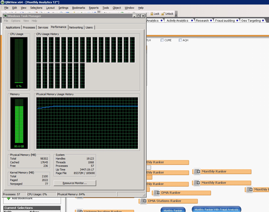Switch to the Networking tab in Task Manager
This screenshot has width=269, height=212.
pos(76,27)
